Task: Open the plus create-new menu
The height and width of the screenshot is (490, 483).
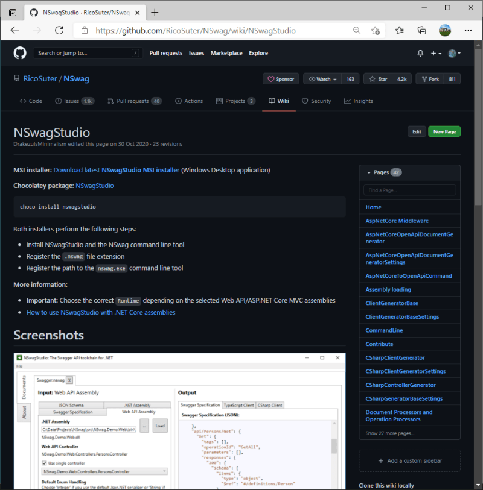Action: pos(436,54)
